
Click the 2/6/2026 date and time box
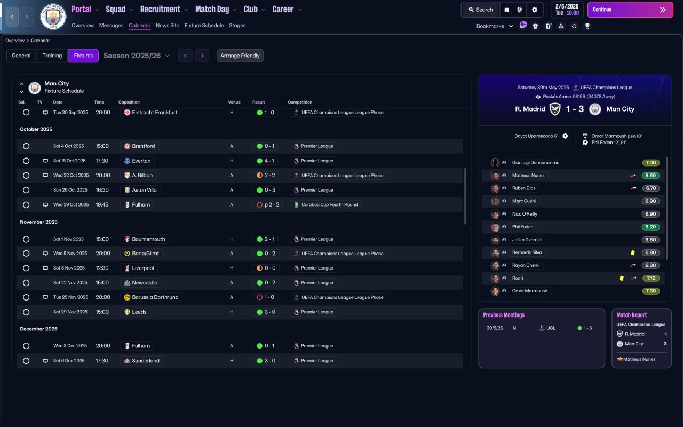click(567, 10)
